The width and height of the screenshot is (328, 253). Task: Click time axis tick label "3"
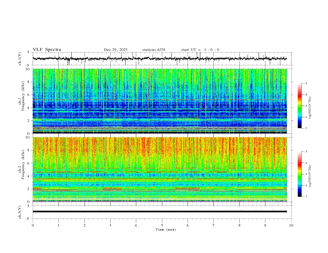(x=110, y=225)
